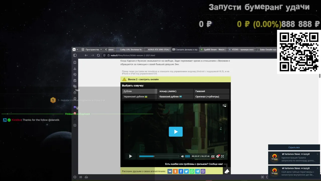Switch to the AORUS RTX 5090 tab
321x181 pixels.
tap(157, 50)
